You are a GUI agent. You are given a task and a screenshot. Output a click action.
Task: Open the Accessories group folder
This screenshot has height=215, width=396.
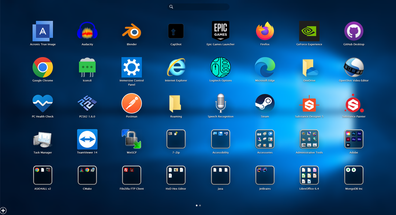click(265, 139)
